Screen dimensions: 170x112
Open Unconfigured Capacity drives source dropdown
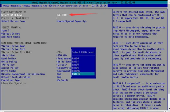point(71,21)
